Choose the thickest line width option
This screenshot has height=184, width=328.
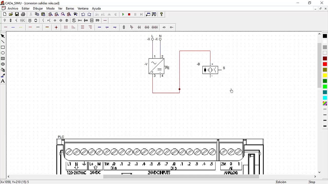pyautogui.click(x=325, y=126)
